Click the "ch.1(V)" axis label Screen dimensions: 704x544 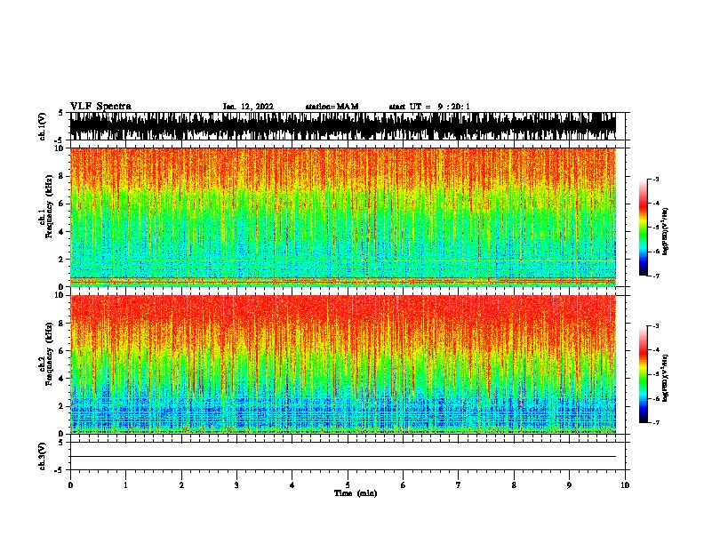pos(43,126)
